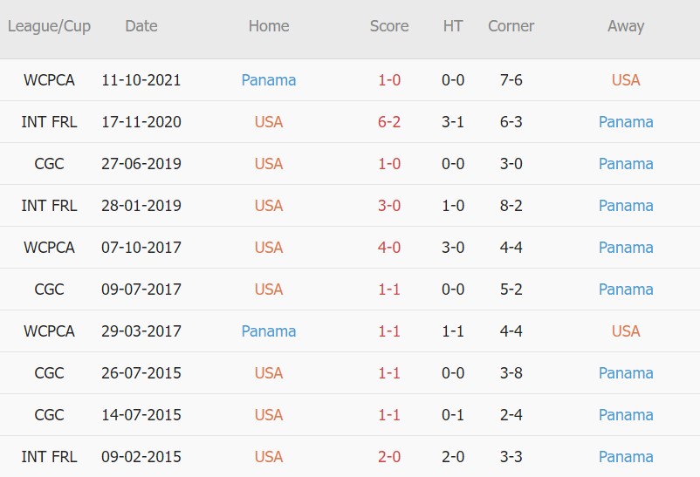The width and height of the screenshot is (700, 477).
Task: Click Panama away team in 27-06-2019 row
Action: [x=626, y=164]
